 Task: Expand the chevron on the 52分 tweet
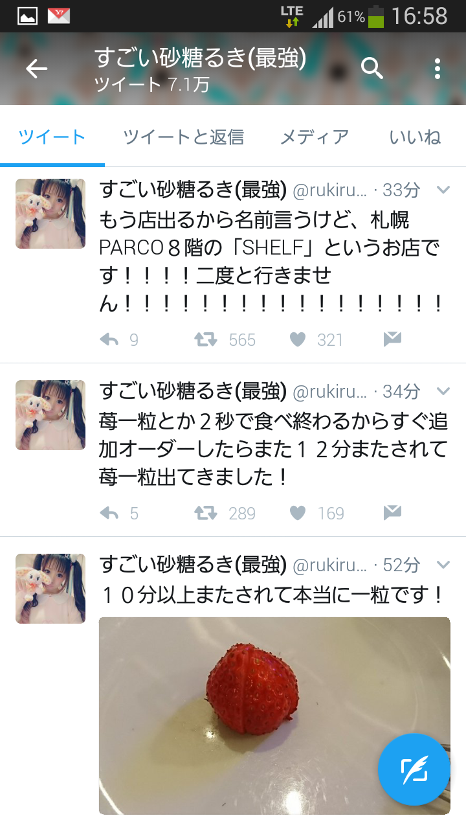pos(443,565)
